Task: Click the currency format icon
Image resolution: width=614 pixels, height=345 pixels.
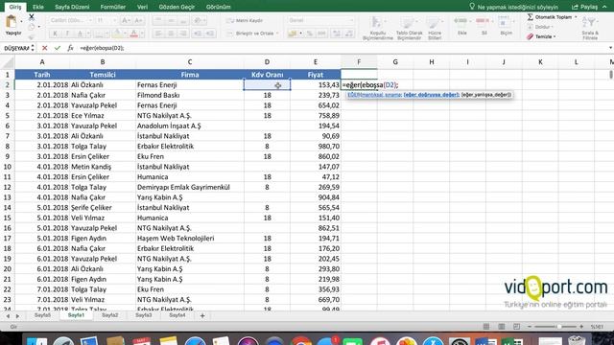Action: coord(292,34)
